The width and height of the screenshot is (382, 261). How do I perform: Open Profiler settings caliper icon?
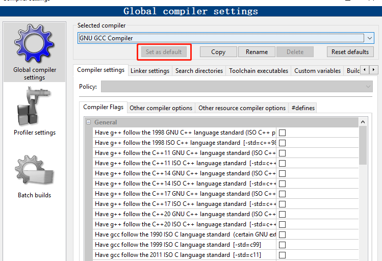pyautogui.click(x=34, y=106)
